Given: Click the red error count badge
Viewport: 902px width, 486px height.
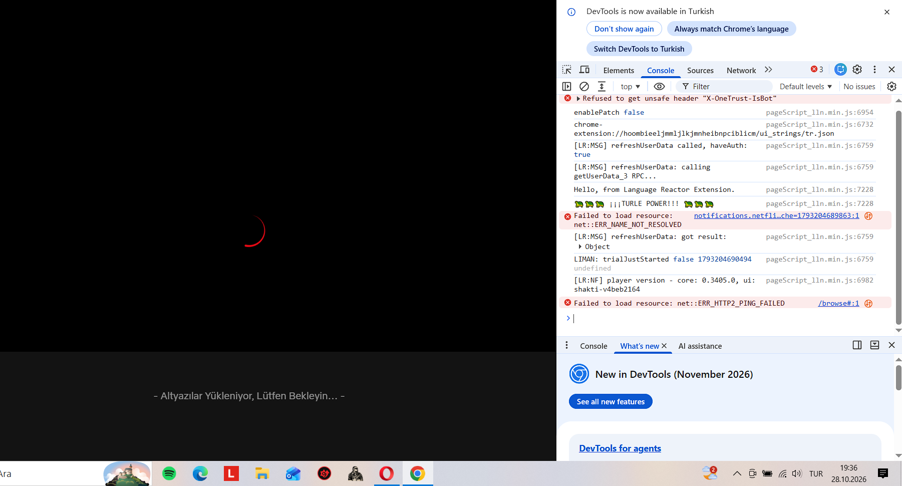Looking at the screenshot, I should 817,70.
